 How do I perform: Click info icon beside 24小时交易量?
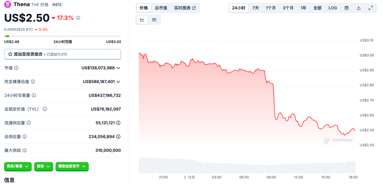[x=34, y=95]
